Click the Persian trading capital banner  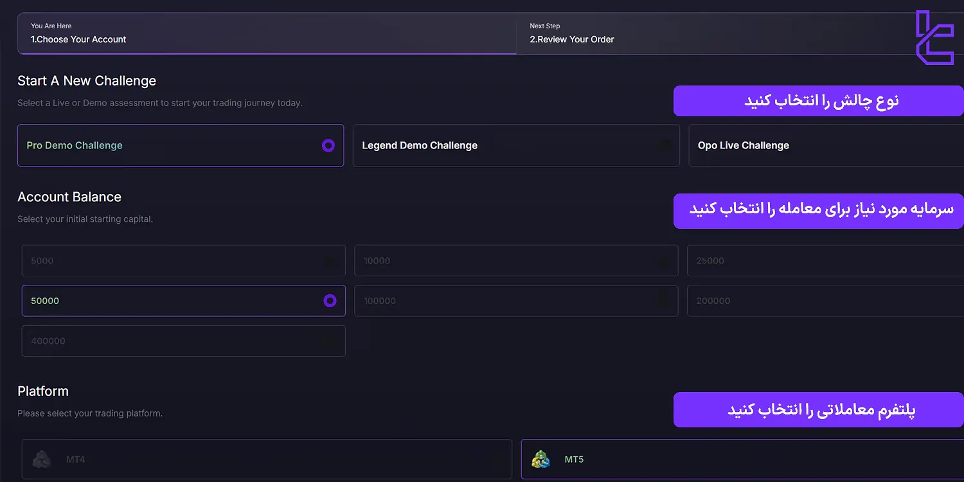pyautogui.click(x=818, y=211)
